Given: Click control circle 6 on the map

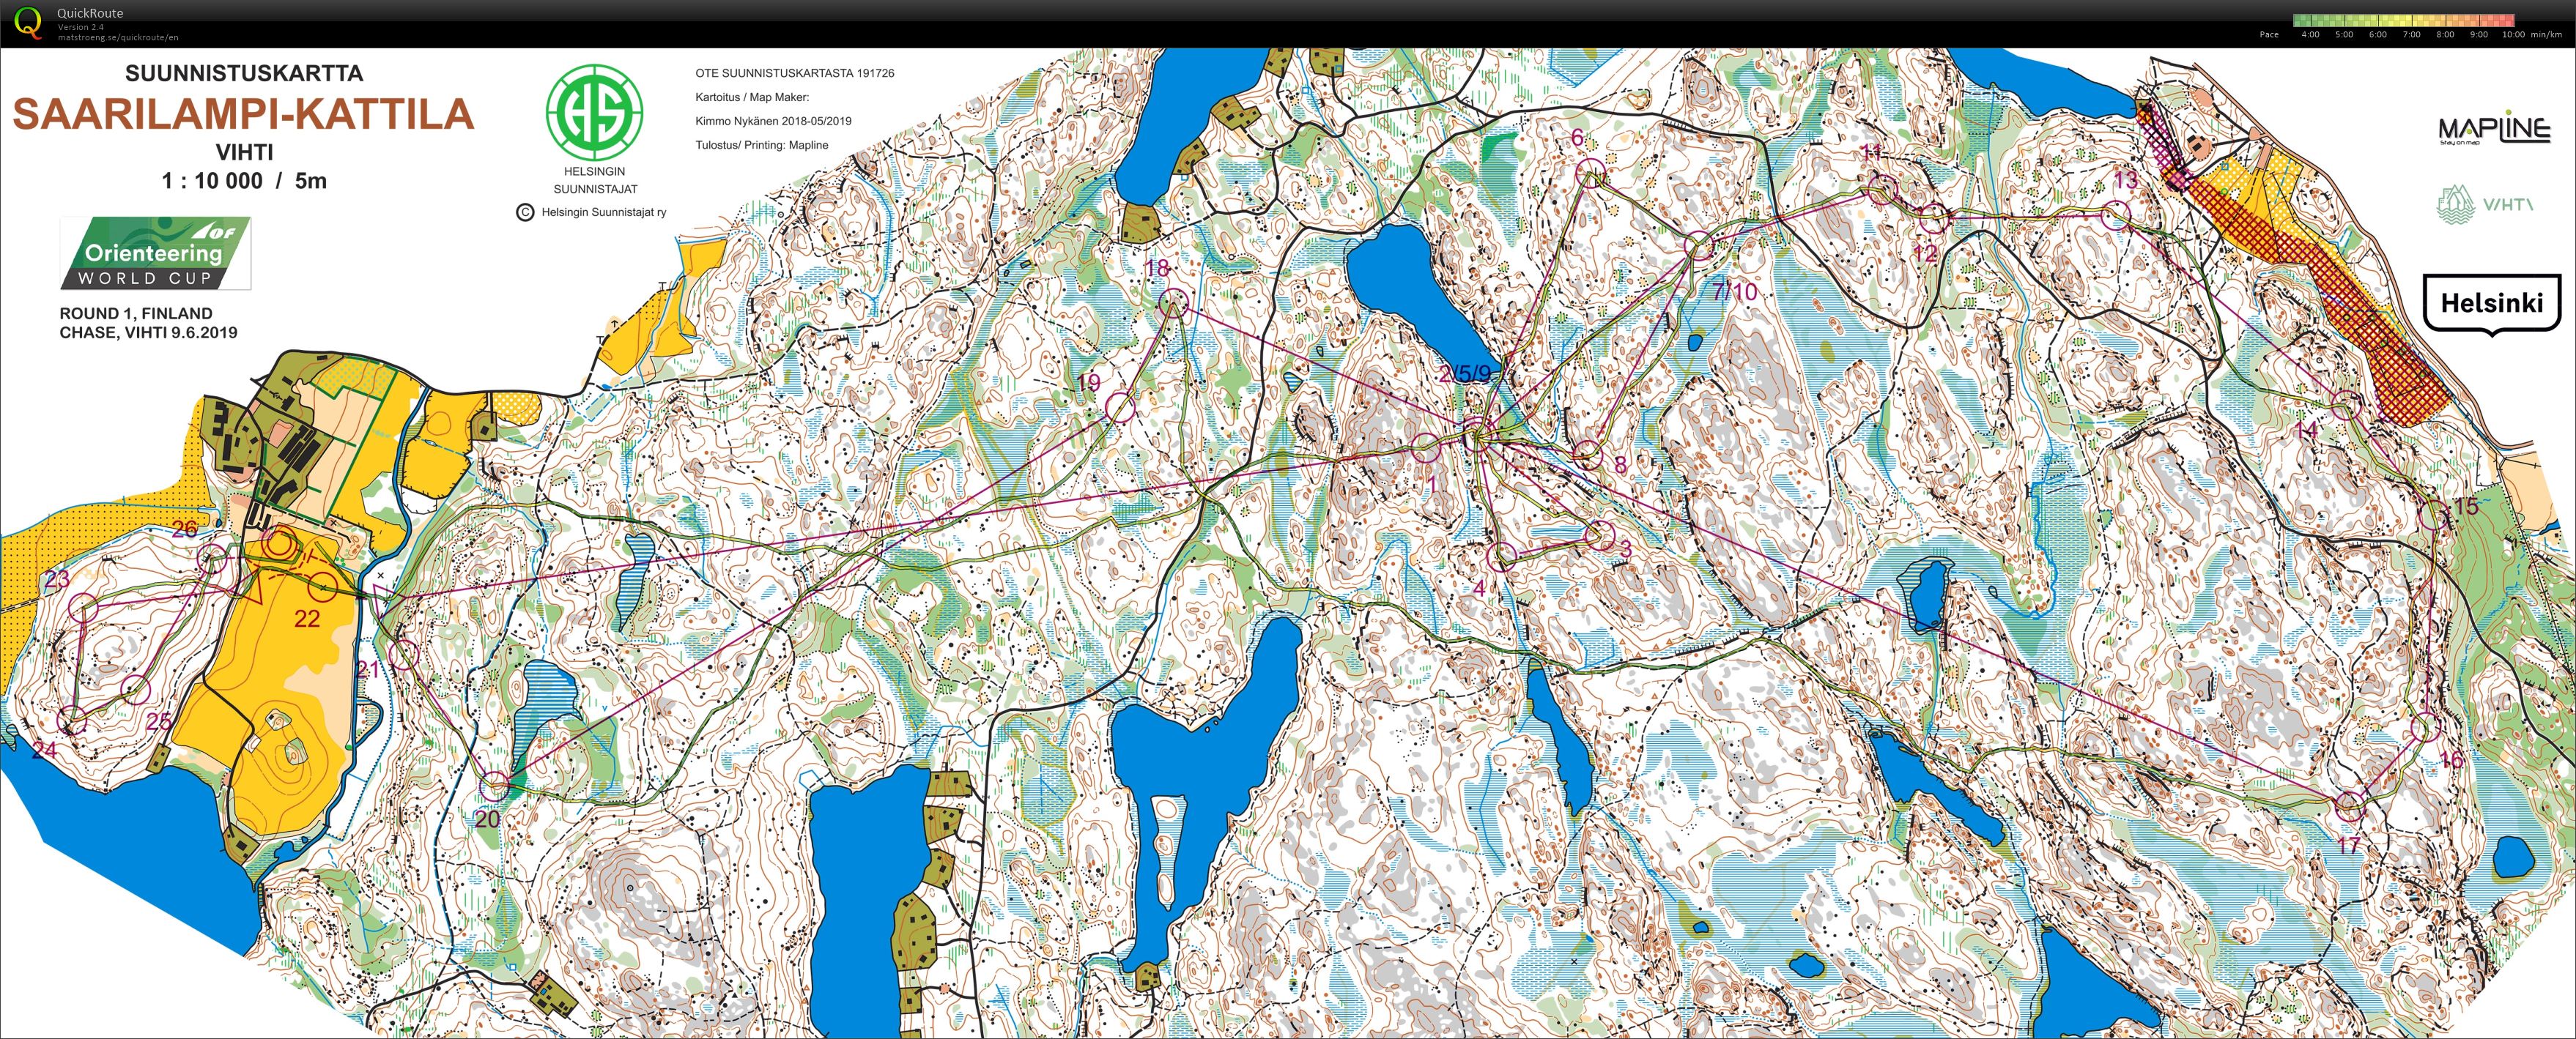Looking at the screenshot, I should pos(1590,175).
